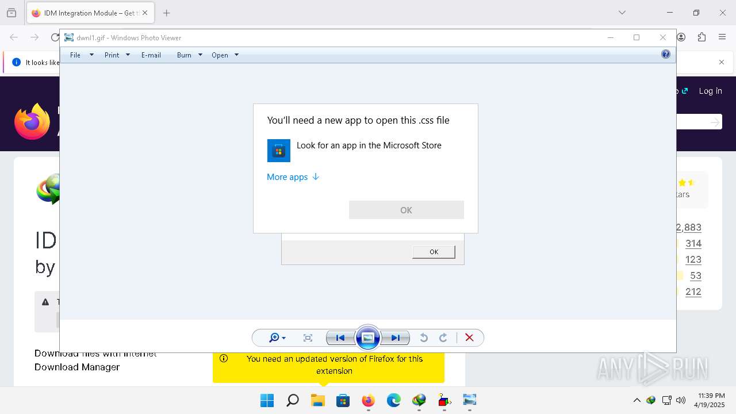Image resolution: width=736 pixels, height=414 pixels.
Task: Click the Firefox forward arrow
Action: pos(34,37)
